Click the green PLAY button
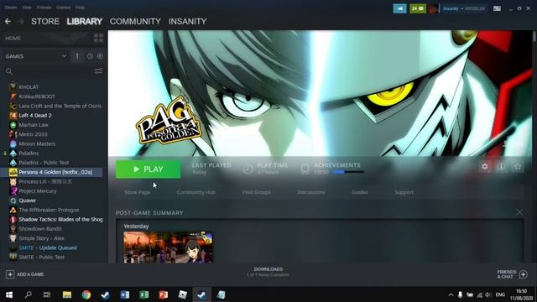 pyautogui.click(x=148, y=169)
